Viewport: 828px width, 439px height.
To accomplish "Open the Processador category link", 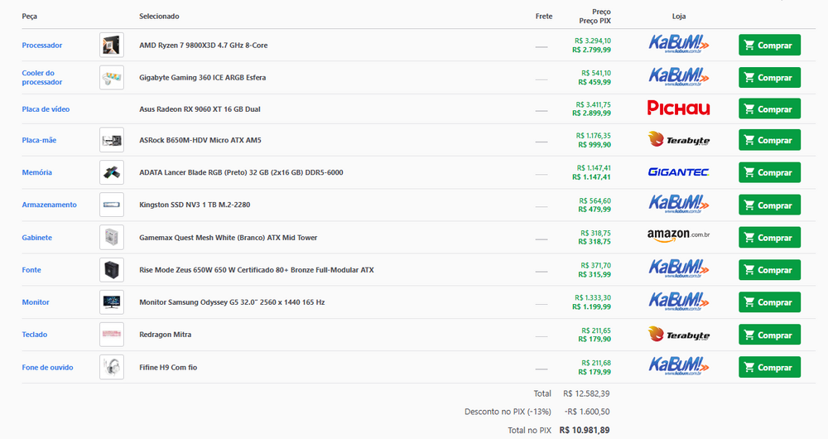I will click(x=42, y=45).
